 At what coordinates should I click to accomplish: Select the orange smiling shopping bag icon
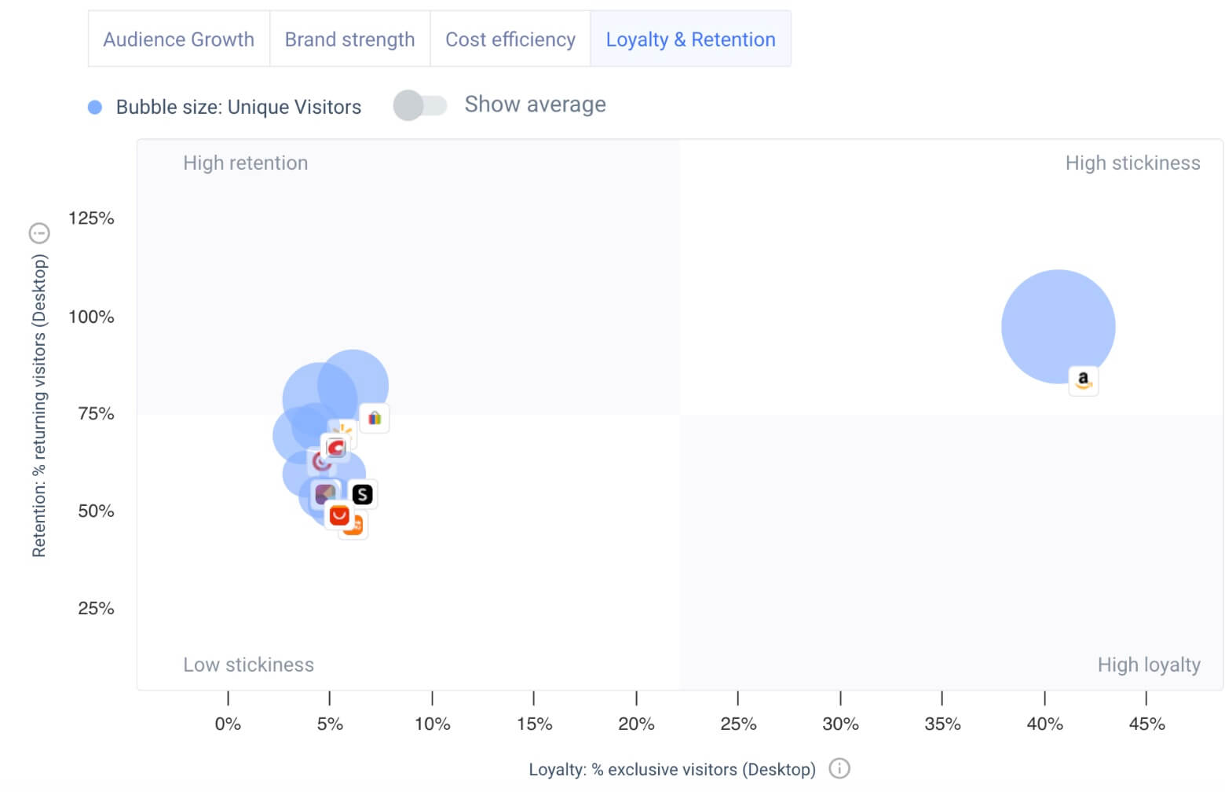(x=340, y=515)
